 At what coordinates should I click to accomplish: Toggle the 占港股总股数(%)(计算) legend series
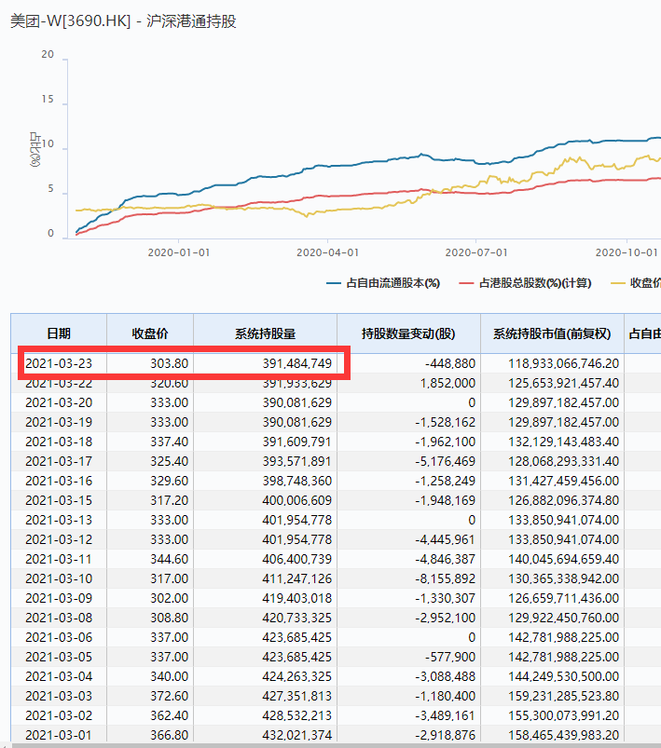526,283
